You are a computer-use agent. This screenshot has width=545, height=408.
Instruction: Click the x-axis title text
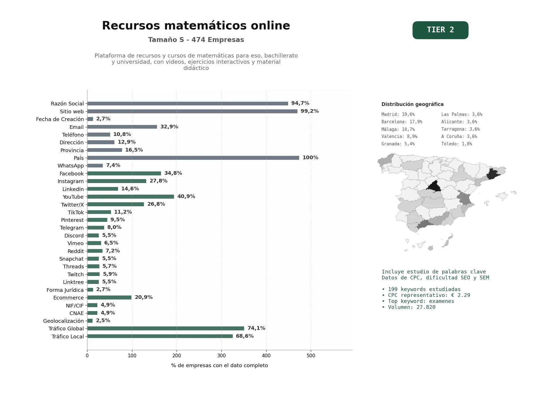pyautogui.click(x=219, y=365)
